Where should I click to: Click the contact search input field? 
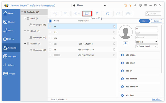153,14
